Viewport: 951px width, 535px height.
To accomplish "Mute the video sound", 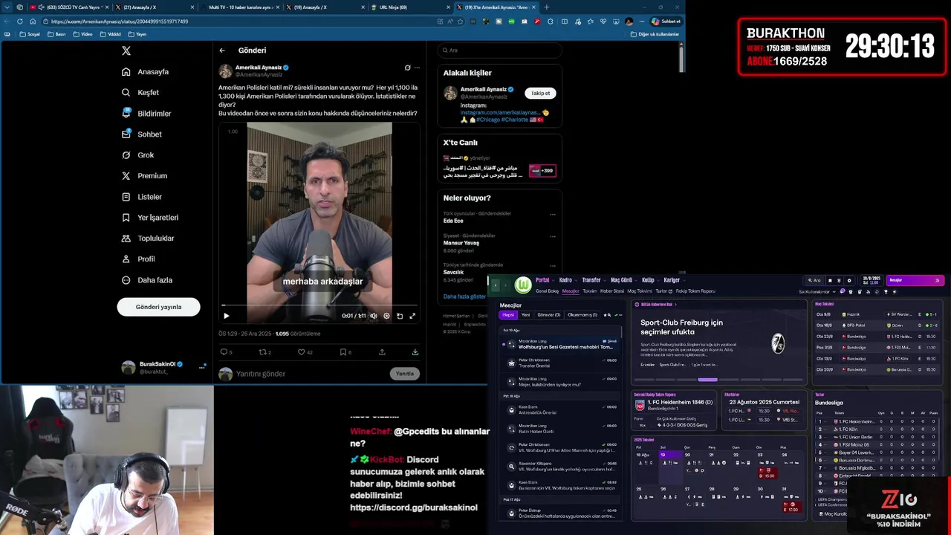I will tap(374, 316).
